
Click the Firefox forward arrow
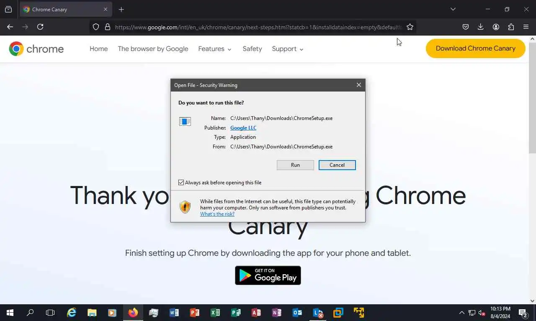(x=25, y=27)
